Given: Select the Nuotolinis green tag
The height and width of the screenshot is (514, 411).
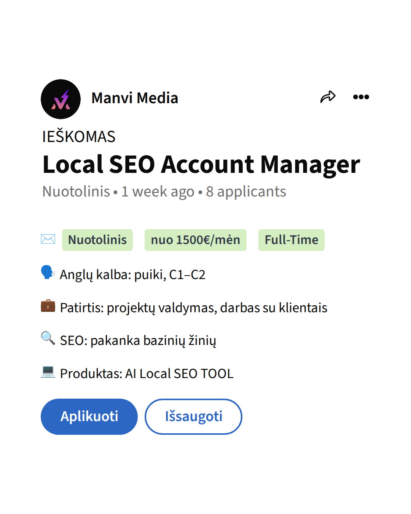Looking at the screenshot, I should pyautogui.click(x=97, y=240).
